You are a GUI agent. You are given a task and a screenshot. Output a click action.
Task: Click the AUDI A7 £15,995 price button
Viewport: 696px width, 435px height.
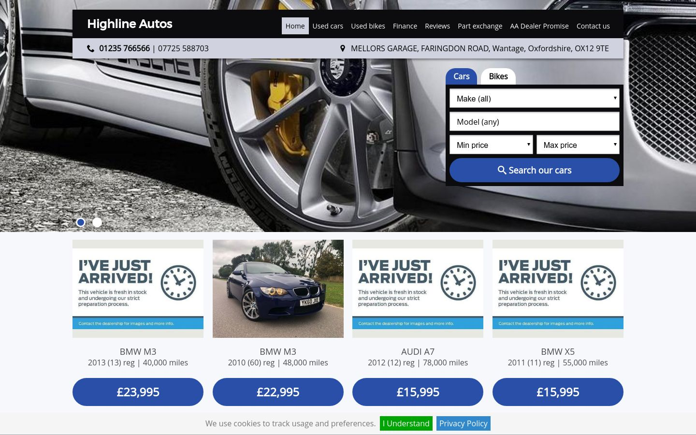[x=418, y=392]
